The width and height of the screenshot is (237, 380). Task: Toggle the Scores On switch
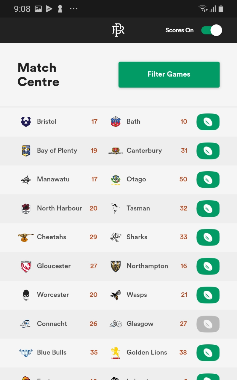pos(212,30)
